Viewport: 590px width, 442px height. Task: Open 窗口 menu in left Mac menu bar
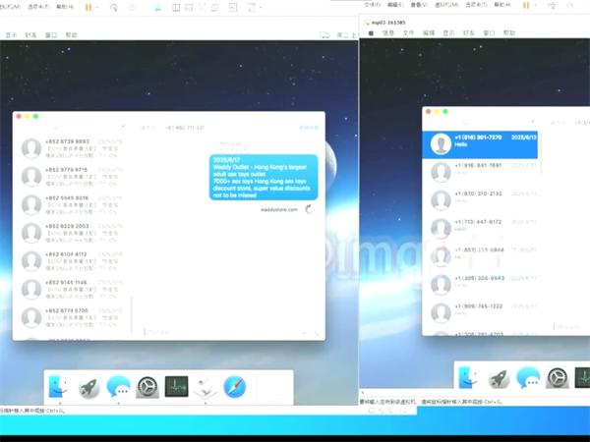[50, 34]
